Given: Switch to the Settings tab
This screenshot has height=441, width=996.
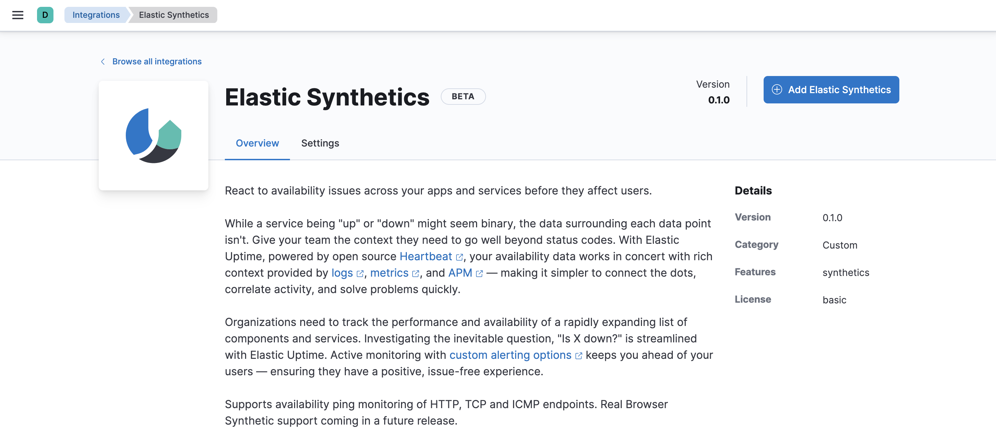Looking at the screenshot, I should [x=320, y=143].
